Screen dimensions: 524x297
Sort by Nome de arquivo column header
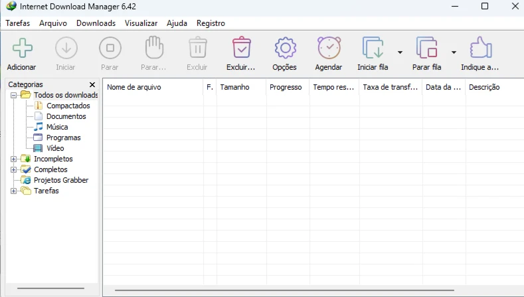click(153, 87)
